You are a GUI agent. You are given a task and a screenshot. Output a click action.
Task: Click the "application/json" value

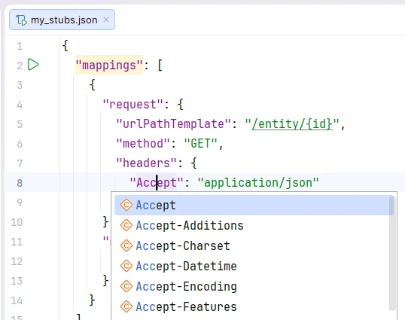point(258,183)
